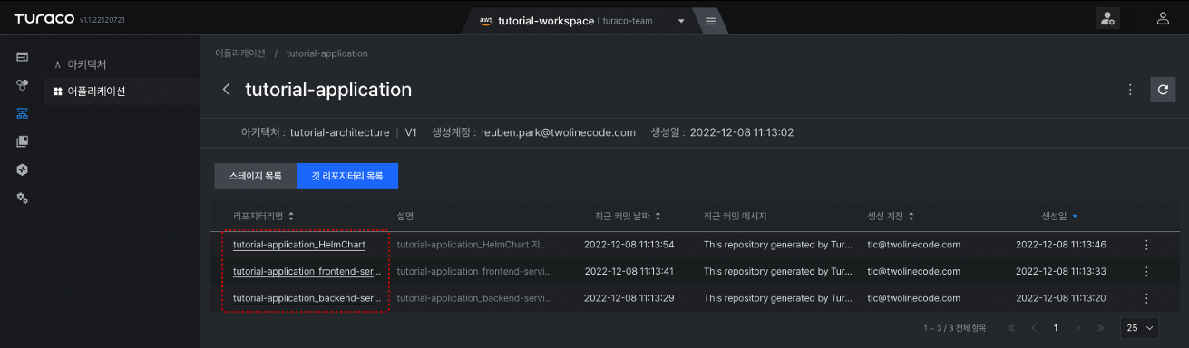Click HelmChart row description text
The height and width of the screenshot is (348, 1189).
pyautogui.click(x=473, y=245)
